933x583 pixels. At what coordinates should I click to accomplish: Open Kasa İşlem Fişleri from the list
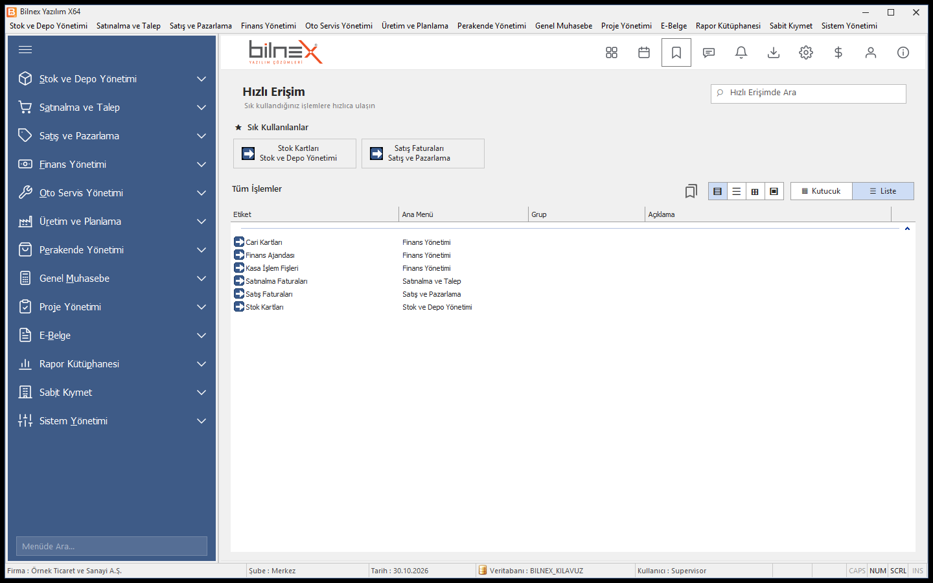point(272,268)
